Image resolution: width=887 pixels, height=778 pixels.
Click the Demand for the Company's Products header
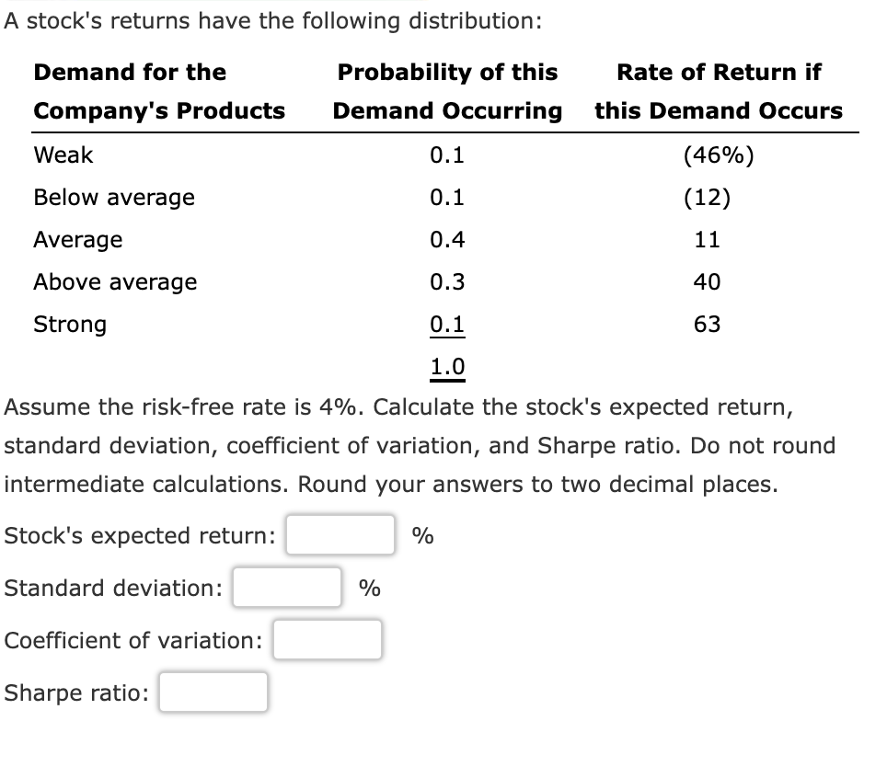pos(158,91)
